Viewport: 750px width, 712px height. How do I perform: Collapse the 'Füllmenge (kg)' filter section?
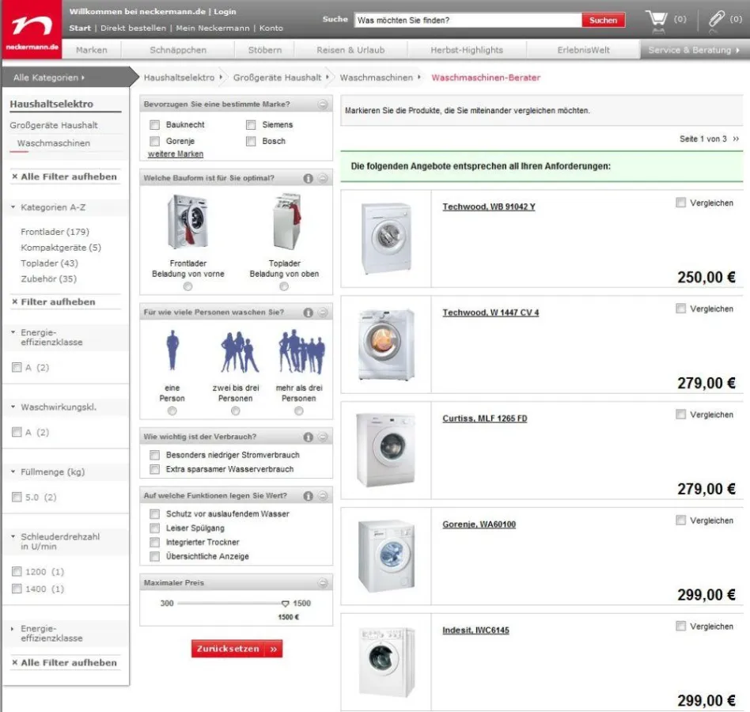click(x=13, y=472)
